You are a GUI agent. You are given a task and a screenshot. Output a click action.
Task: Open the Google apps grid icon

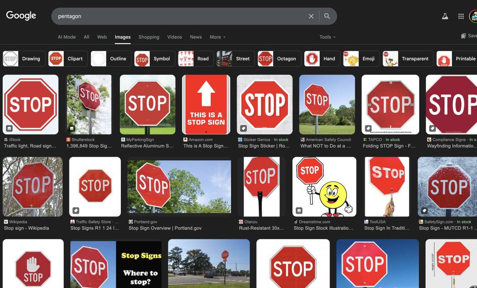(461, 16)
